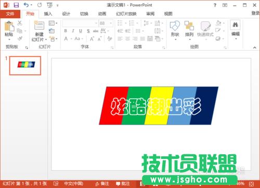260x188 pixels.
Task: Switch to the View (视图) tab
Action: click(168, 14)
